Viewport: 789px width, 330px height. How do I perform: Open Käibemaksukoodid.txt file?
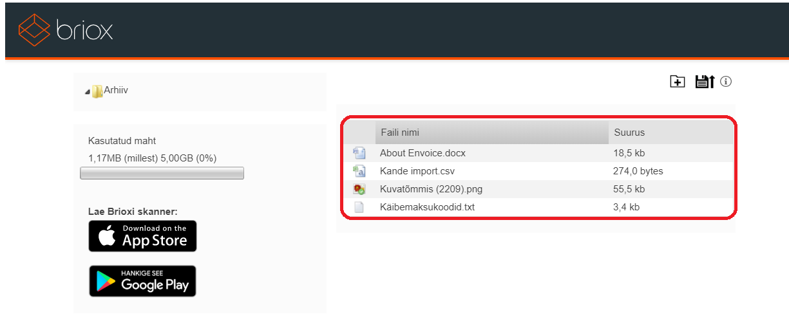click(x=428, y=207)
